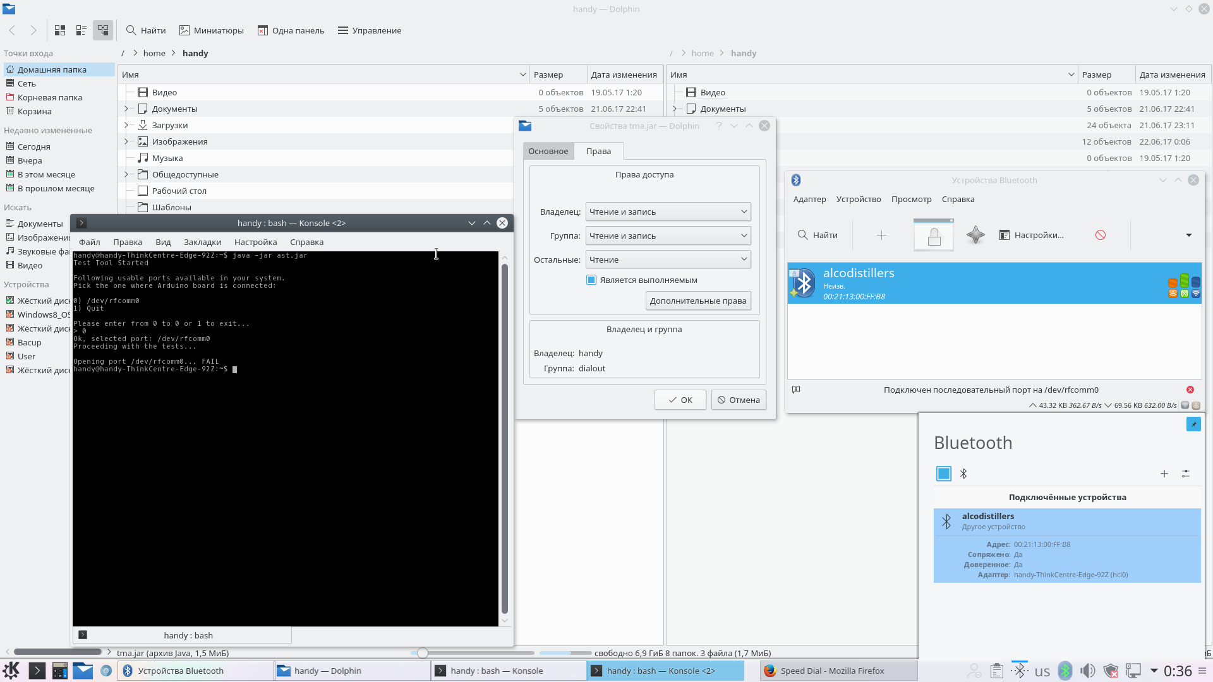Cancel the properties dialog with Отмена

point(739,400)
